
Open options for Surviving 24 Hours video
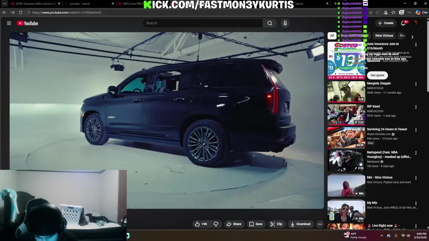416,130
